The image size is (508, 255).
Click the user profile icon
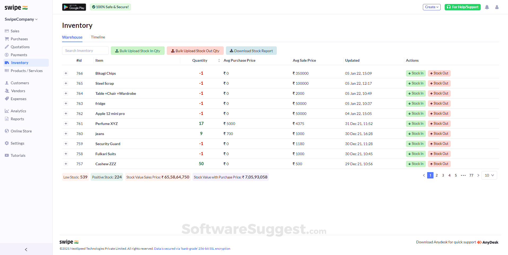point(497,7)
